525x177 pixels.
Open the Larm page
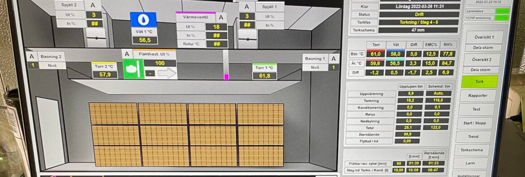[x=470, y=163]
